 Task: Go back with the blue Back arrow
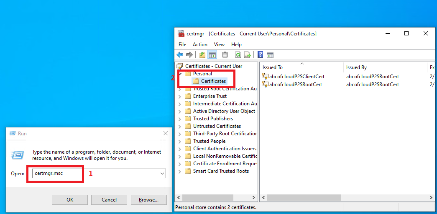[x=180, y=55]
